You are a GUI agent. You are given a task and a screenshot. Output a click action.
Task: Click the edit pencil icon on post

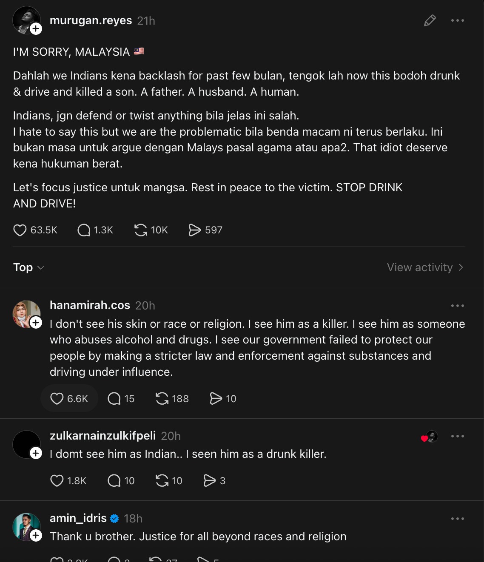point(430,20)
